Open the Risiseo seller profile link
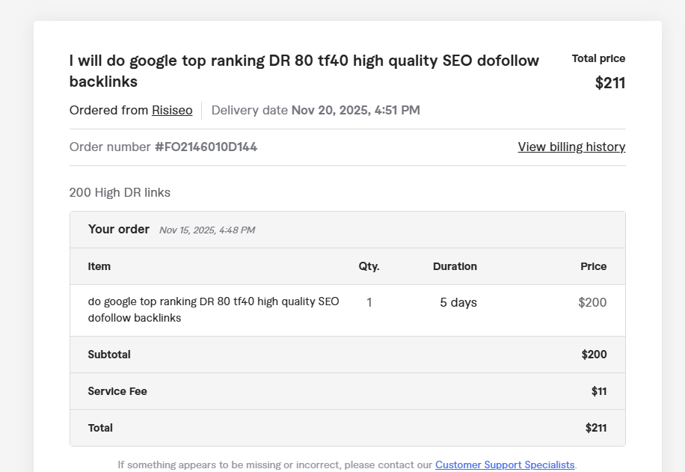The image size is (685, 472). [172, 111]
